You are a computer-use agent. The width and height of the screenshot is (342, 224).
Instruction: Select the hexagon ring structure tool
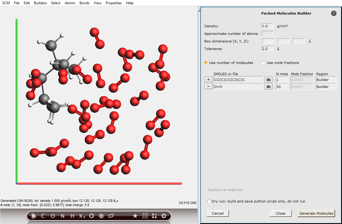(92, 216)
